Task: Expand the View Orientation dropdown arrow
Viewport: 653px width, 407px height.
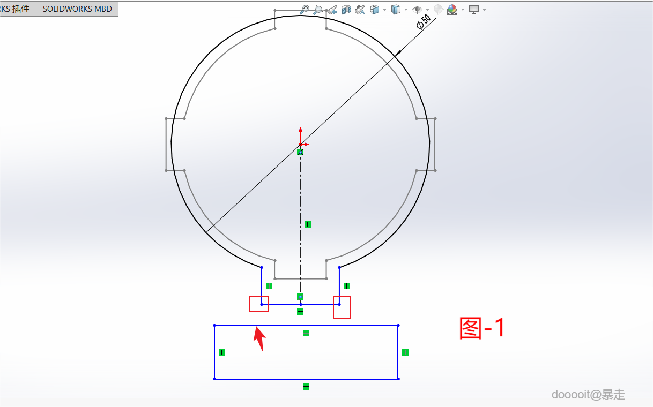Action: click(x=384, y=10)
